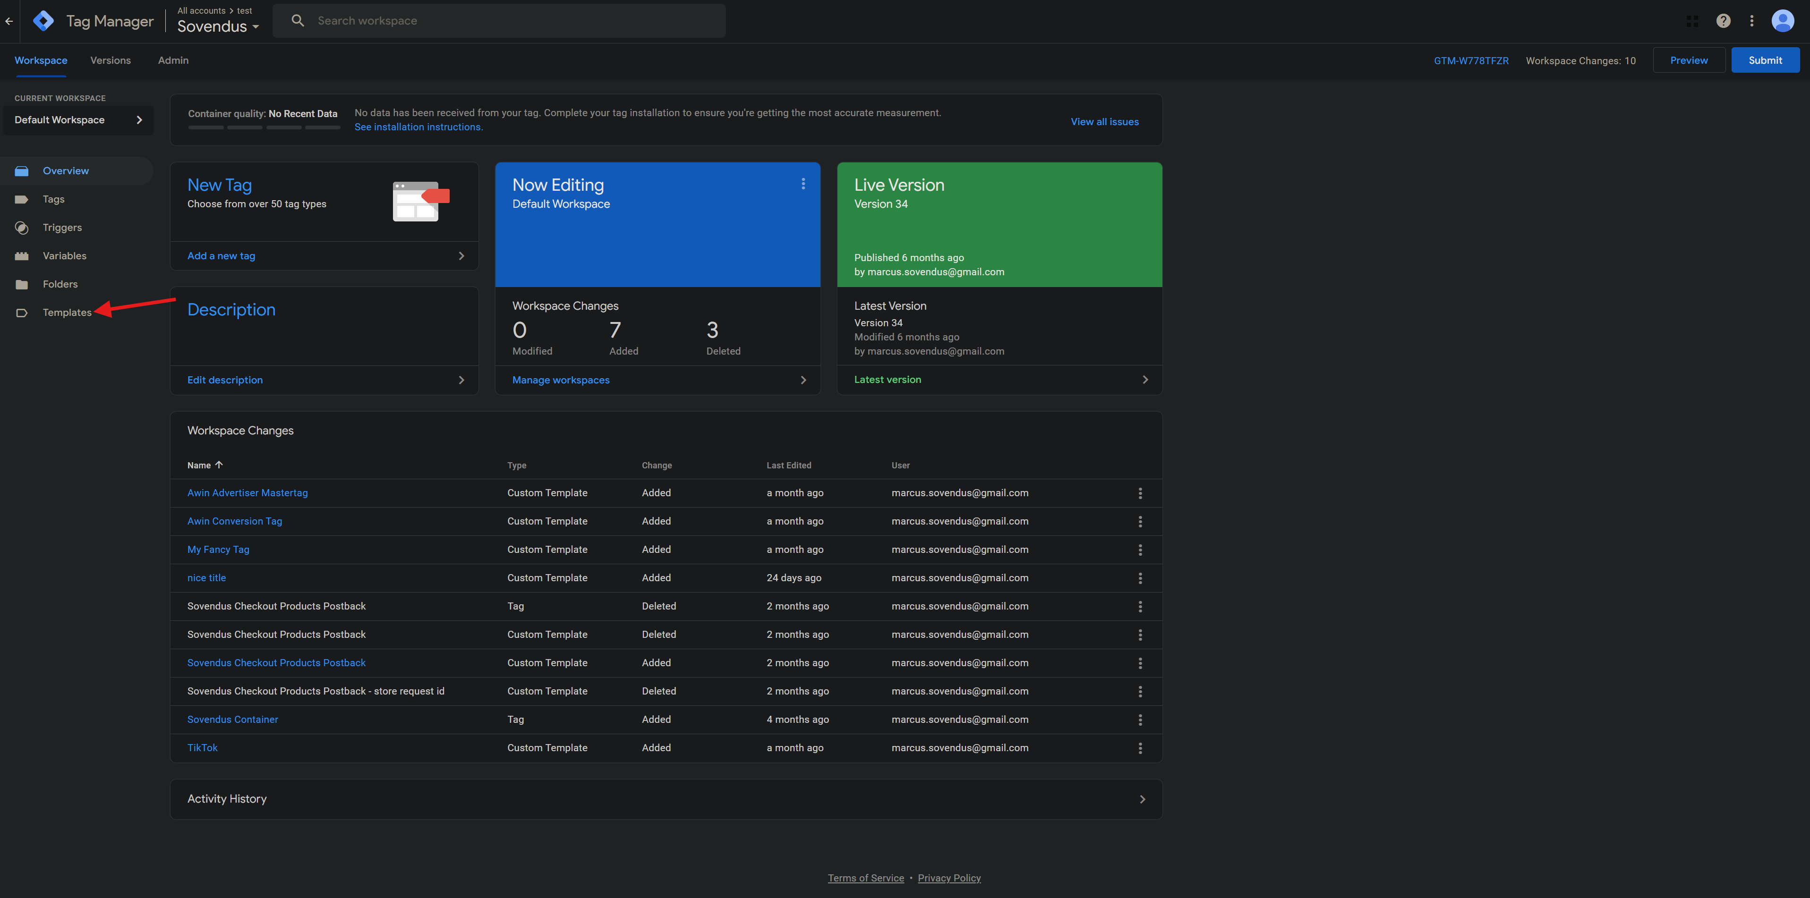The width and height of the screenshot is (1810, 898).
Task: Open row options for Sovendus Container
Action: pyautogui.click(x=1140, y=720)
